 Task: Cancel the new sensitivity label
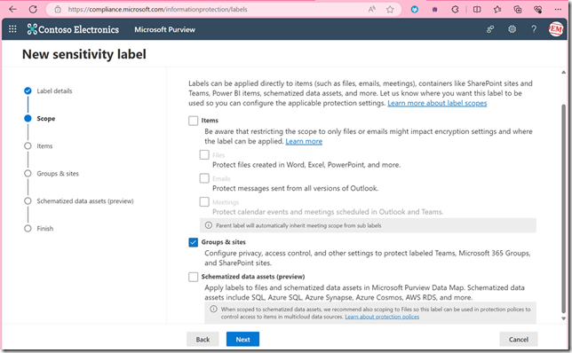(x=519, y=339)
